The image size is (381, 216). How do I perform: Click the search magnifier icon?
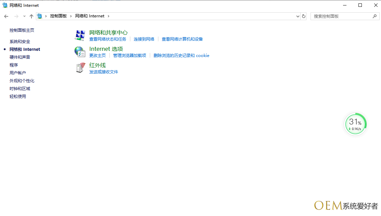click(x=375, y=16)
